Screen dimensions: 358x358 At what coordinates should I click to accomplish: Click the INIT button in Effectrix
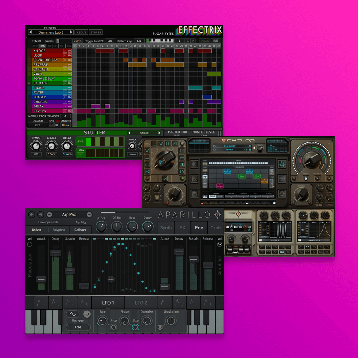(x=216, y=41)
